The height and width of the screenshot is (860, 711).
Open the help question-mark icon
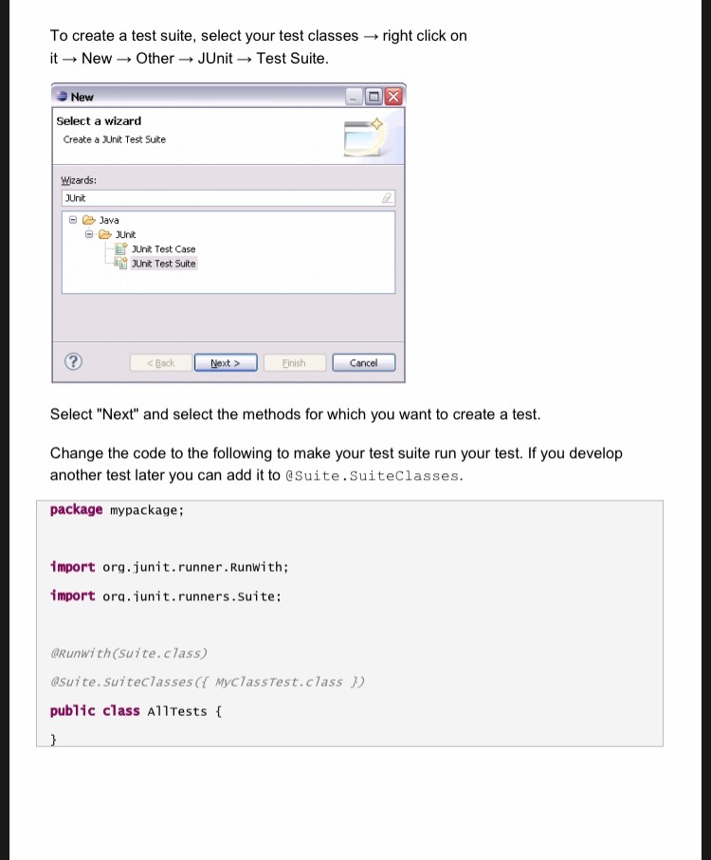point(73,361)
